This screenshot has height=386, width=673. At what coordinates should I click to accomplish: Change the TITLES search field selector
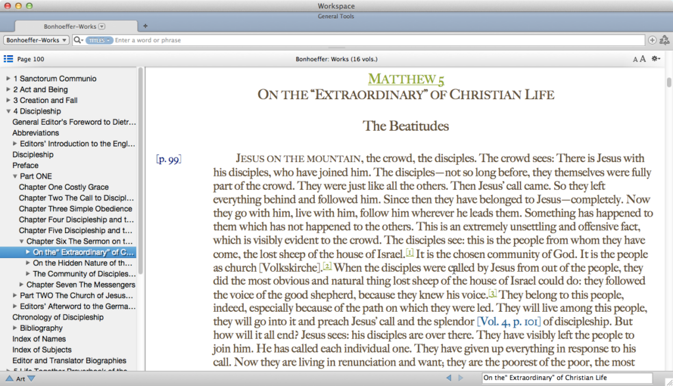[x=99, y=40]
